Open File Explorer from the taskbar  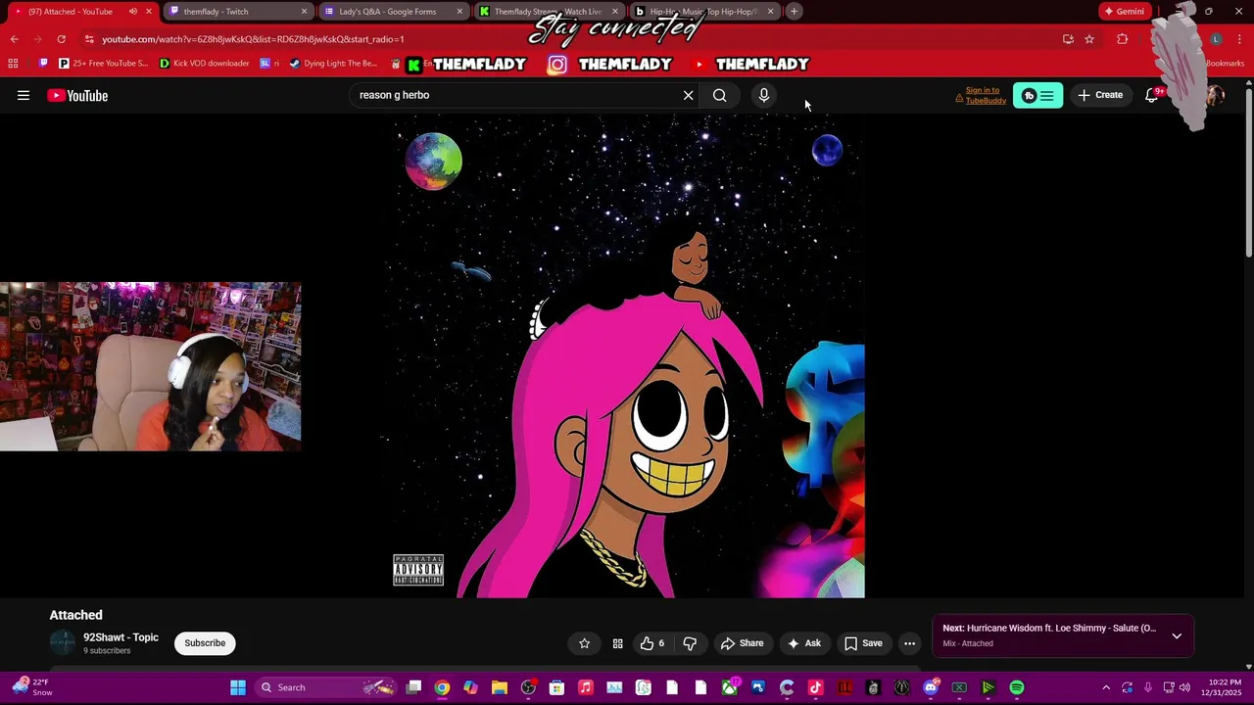tap(500, 687)
